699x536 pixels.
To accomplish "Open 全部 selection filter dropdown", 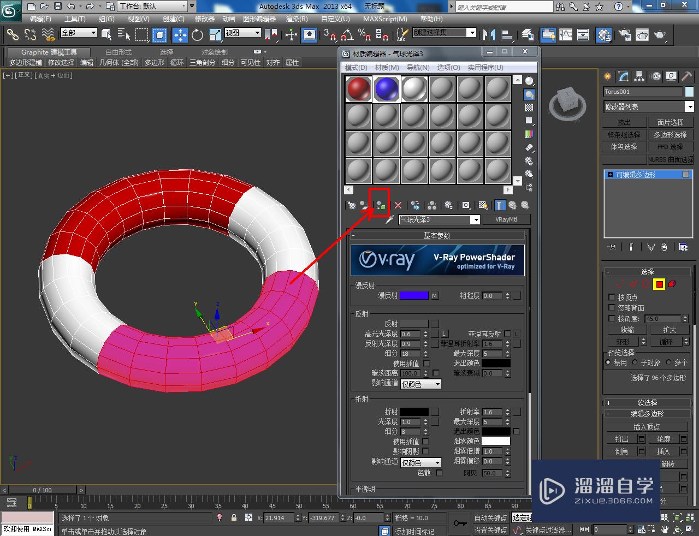I will (79, 33).
